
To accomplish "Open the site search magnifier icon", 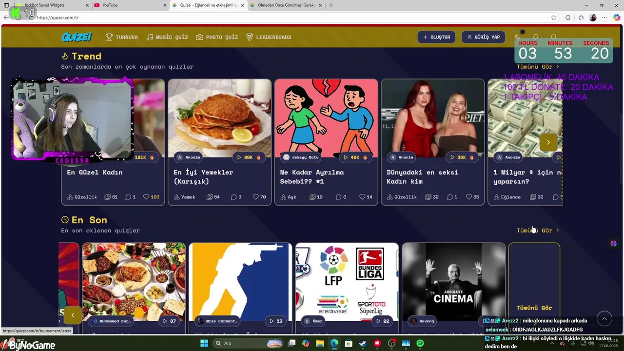I will tap(554, 37).
